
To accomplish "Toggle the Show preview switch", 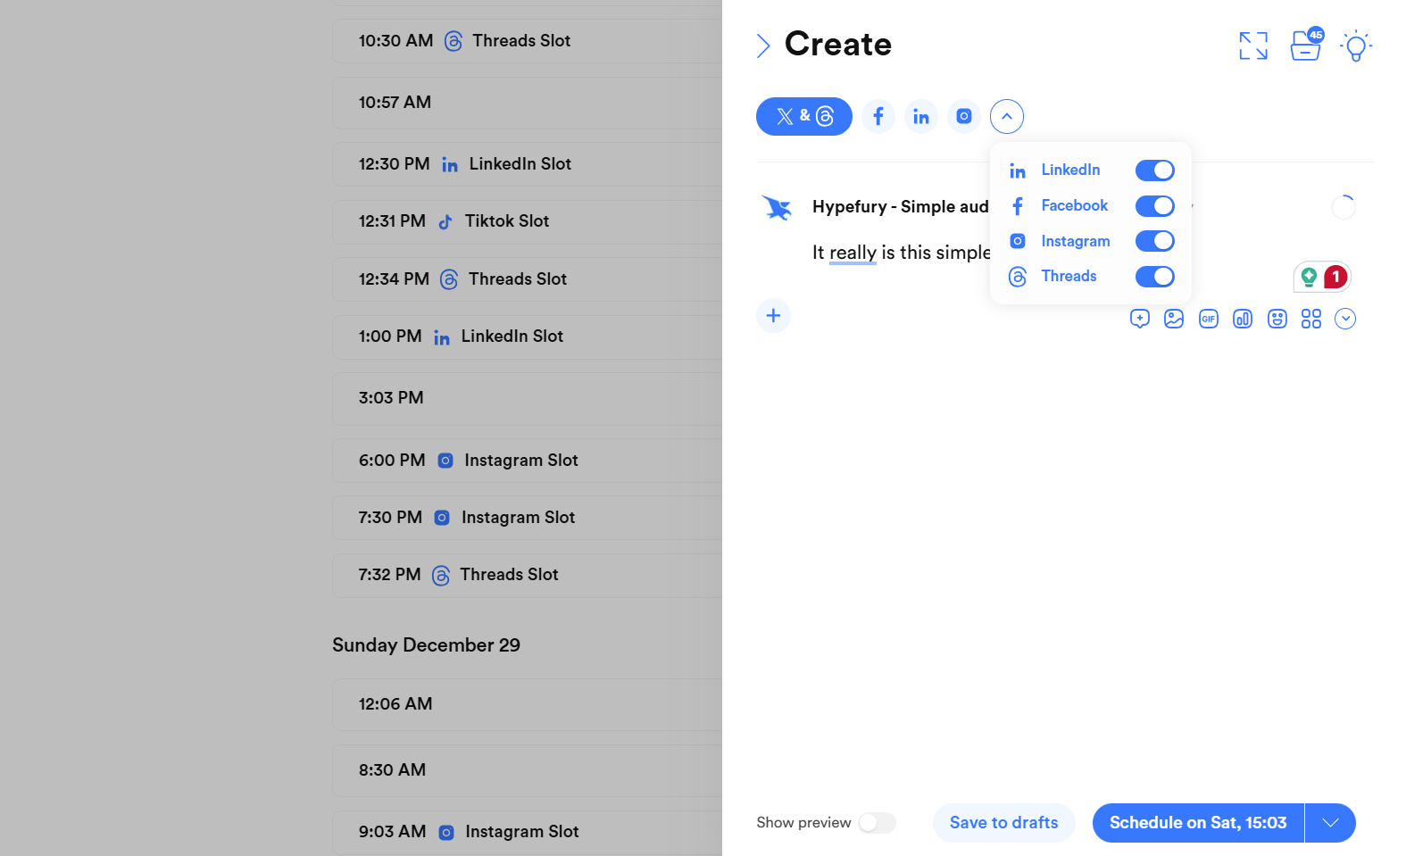I will coord(877,823).
